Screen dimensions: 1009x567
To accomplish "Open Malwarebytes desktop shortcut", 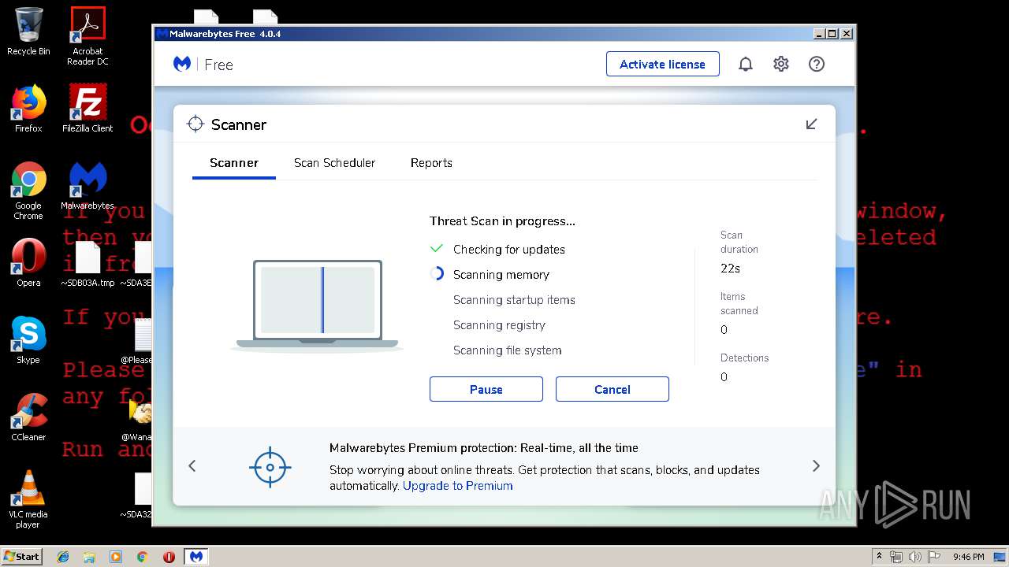I will point(87,187).
